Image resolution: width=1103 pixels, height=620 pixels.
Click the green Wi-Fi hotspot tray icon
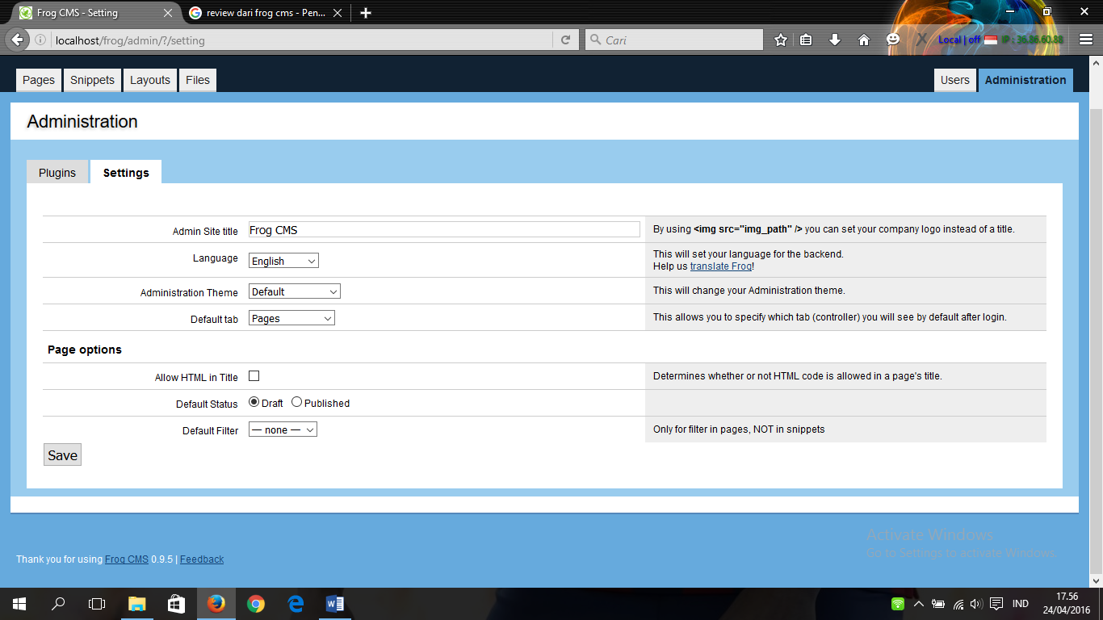(897, 604)
